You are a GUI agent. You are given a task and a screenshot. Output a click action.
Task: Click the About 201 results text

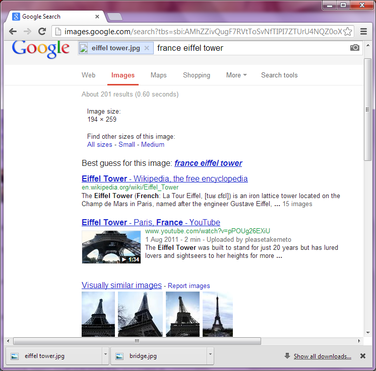point(130,94)
